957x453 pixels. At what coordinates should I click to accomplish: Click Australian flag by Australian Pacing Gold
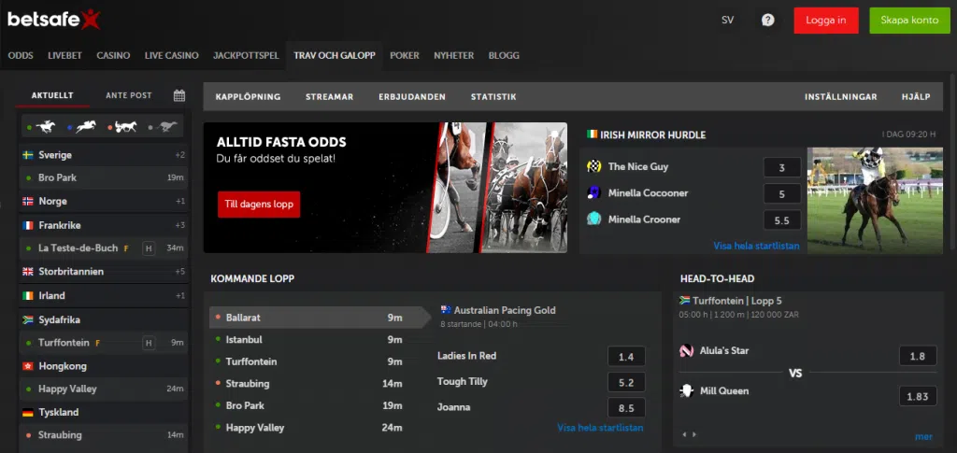click(446, 310)
